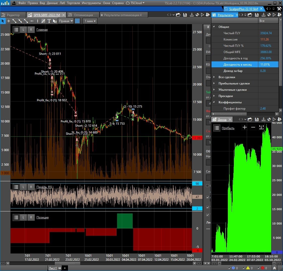This screenshot has width=283, height=271.
Task: Select Доходность в месяц row
Action: click(x=245, y=65)
